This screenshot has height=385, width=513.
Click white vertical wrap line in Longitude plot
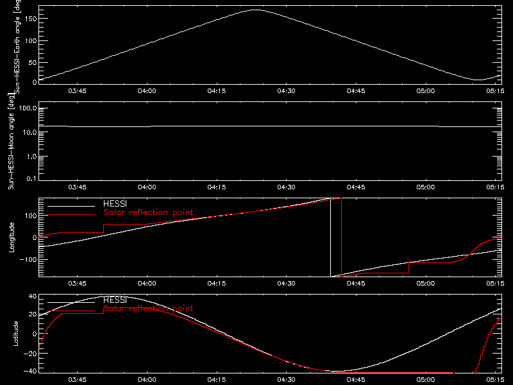click(x=330, y=237)
